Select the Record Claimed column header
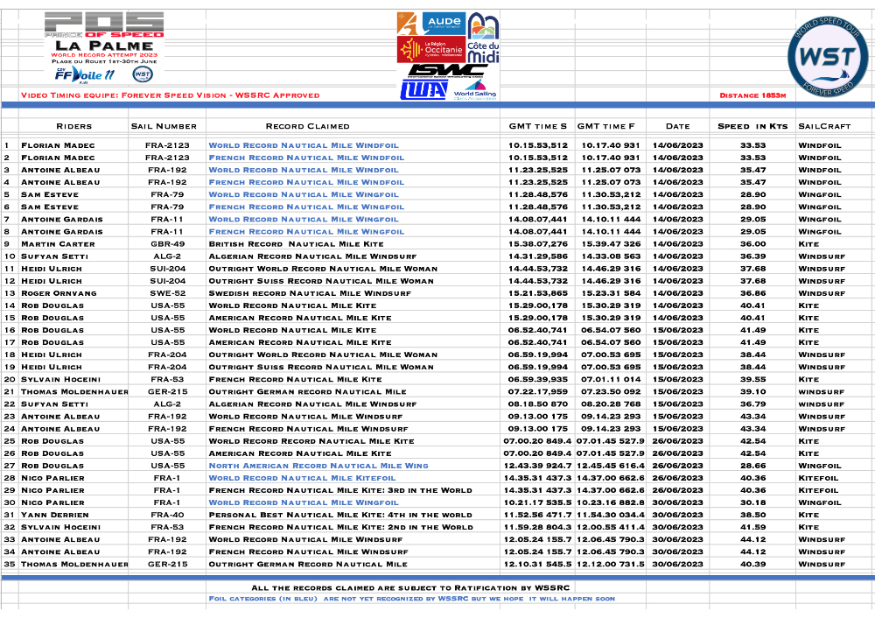 (x=307, y=126)
